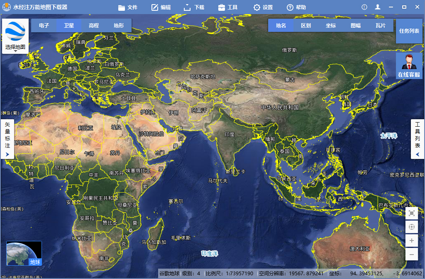Expand the 工具列表 side panel
The width and height of the screenshot is (425, 279).
pos(418,139)
